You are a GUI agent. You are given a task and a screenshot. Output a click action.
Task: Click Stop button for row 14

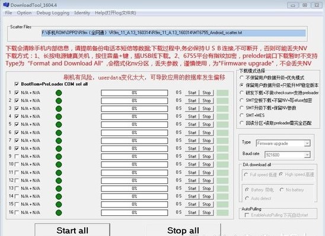(x=206, y=196)
